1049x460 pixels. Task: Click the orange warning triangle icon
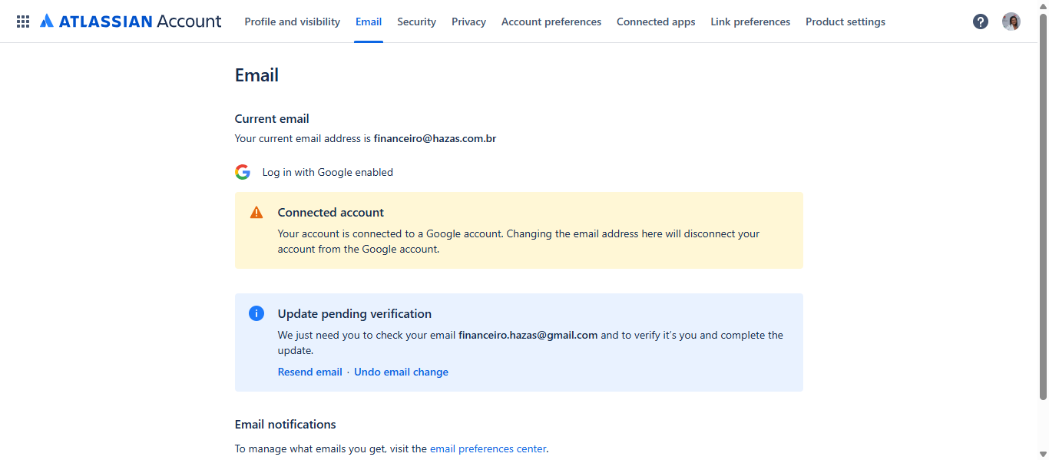coord(256,213)
